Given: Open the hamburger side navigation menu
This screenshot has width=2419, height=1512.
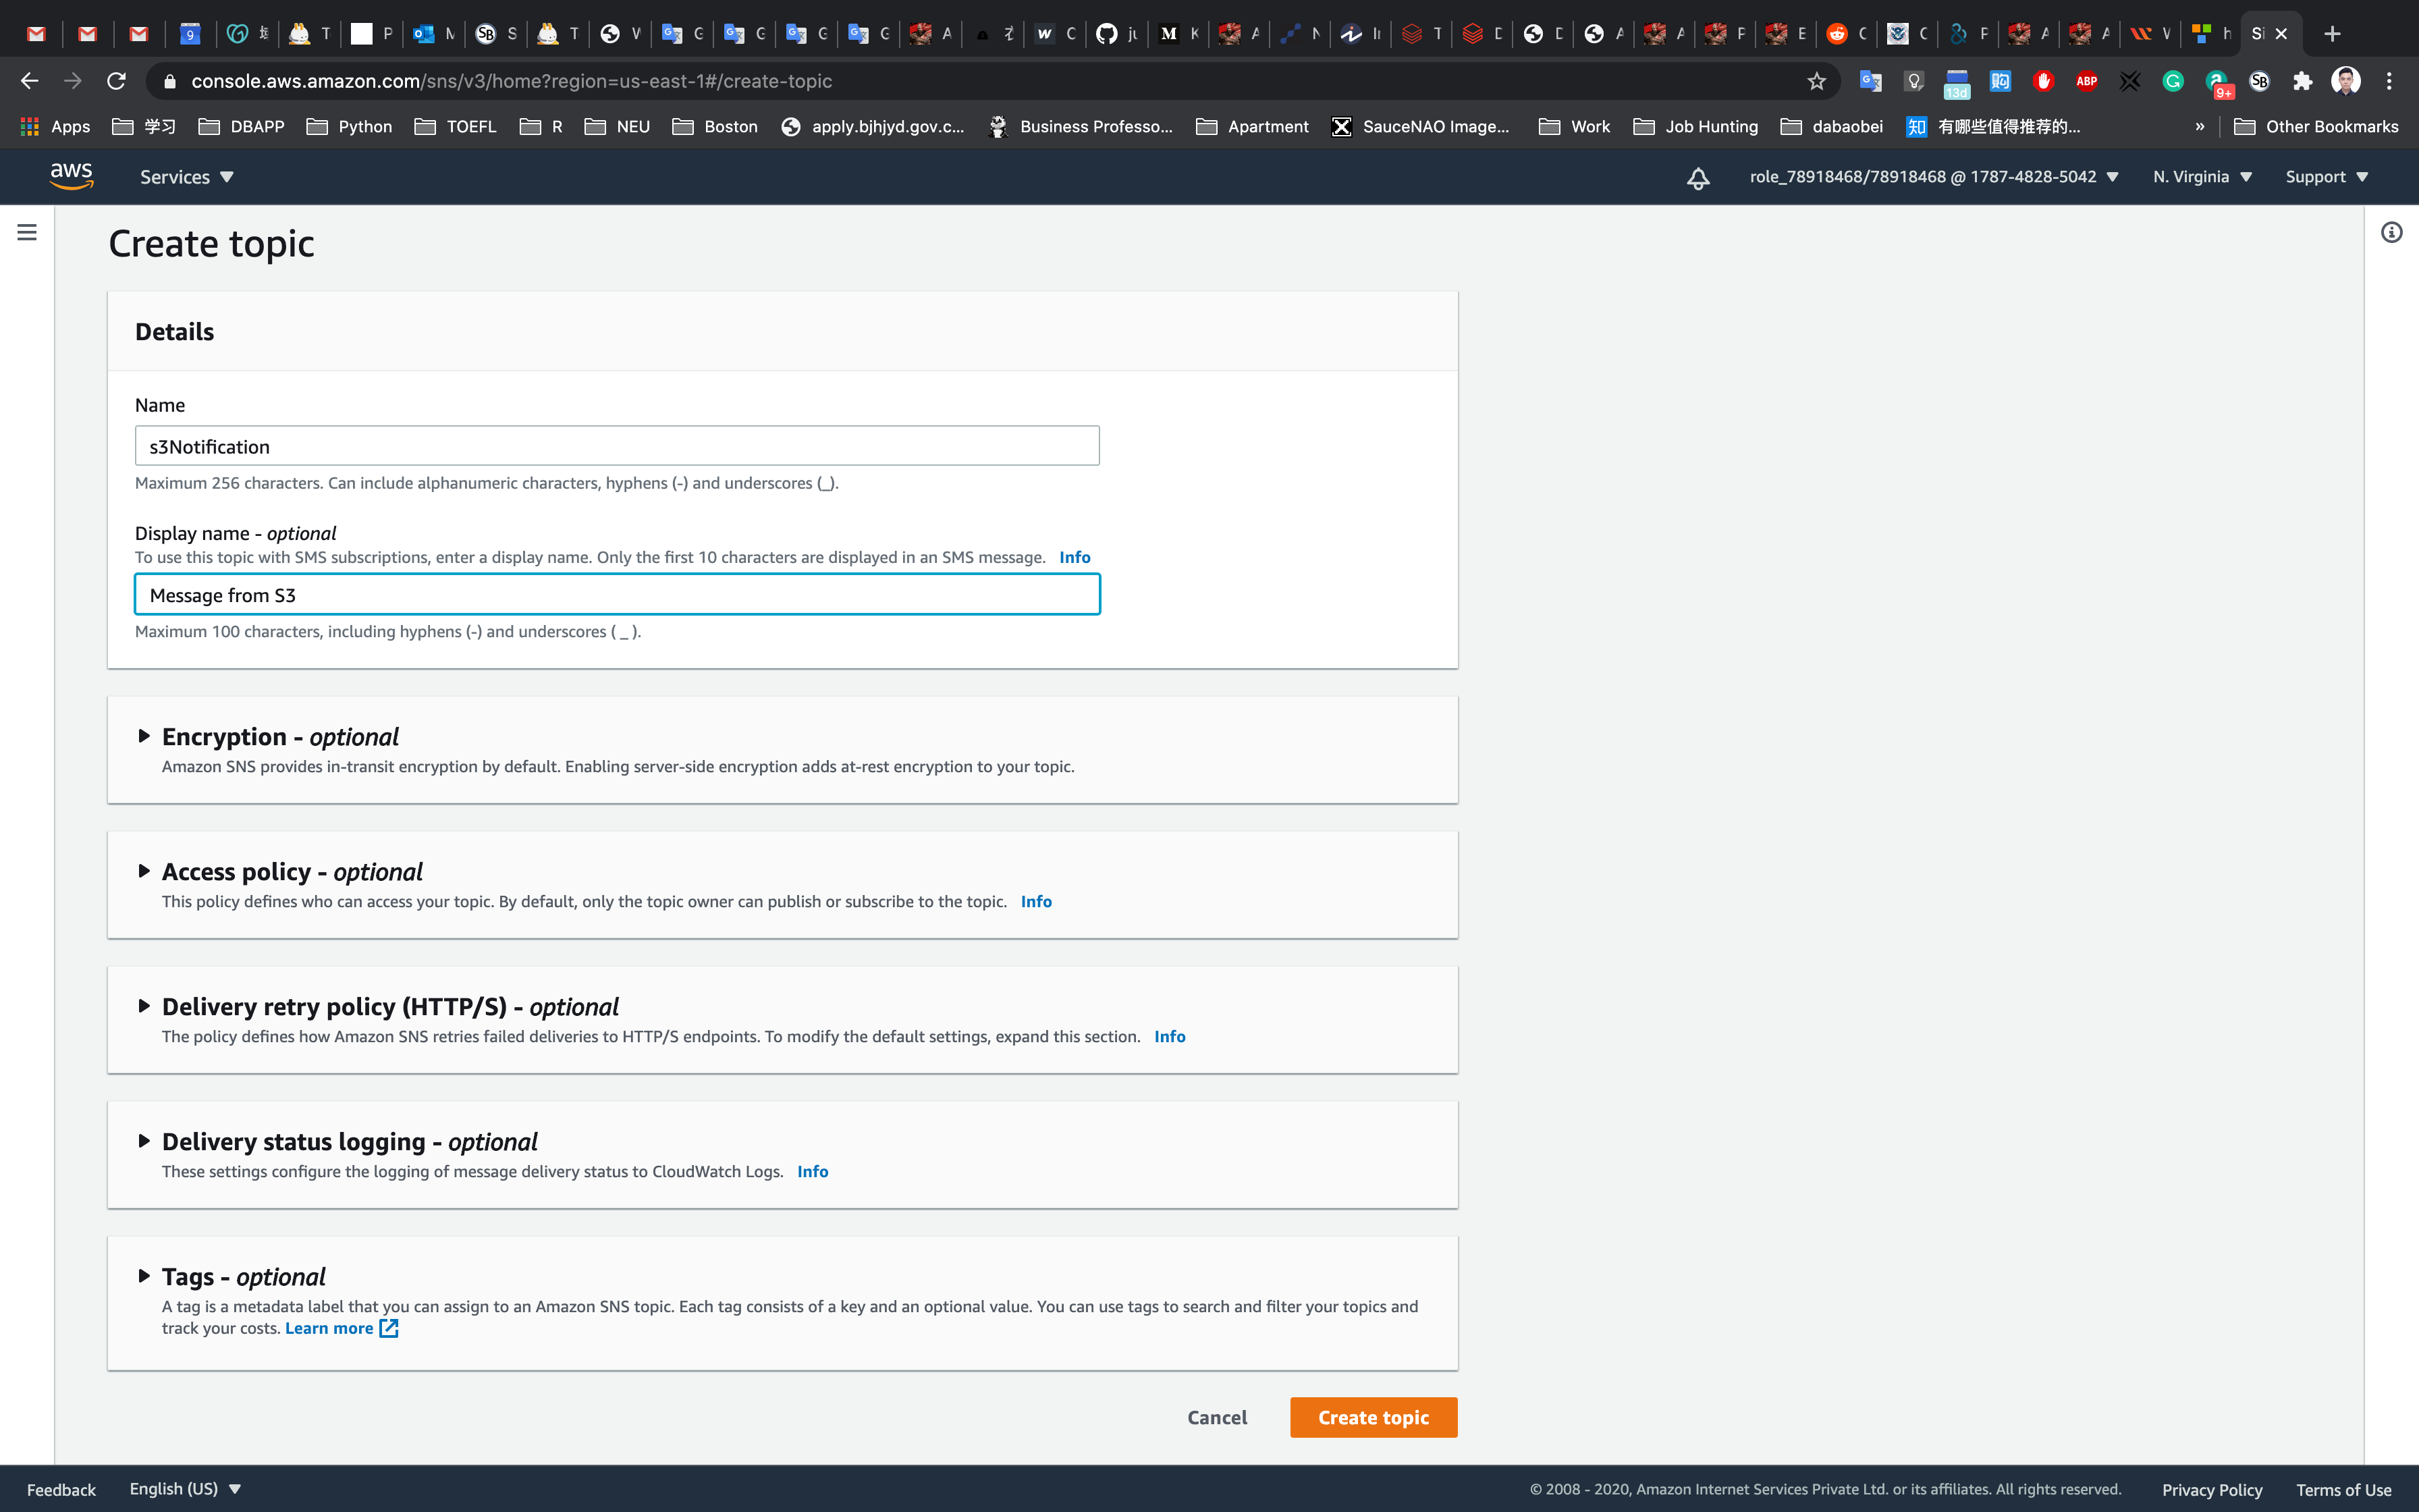Looking at the screenshot, I should (x=27, y=232).
